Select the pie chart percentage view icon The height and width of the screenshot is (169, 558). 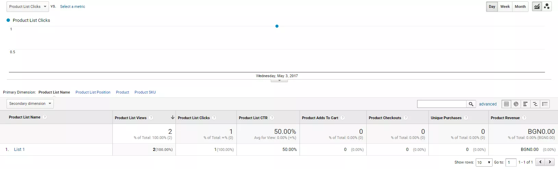pos(516,104)
